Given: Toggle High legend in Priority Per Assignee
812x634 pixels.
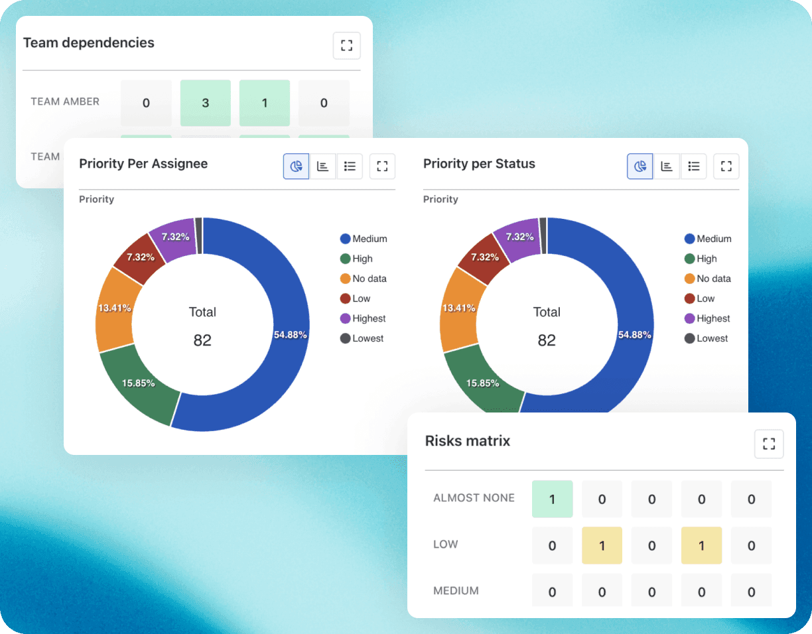Looking at the screenshot, I should [x=356, y=259].
